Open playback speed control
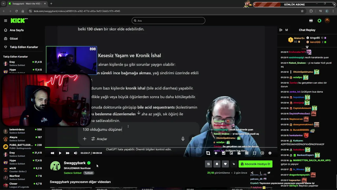 click(262, 153)
